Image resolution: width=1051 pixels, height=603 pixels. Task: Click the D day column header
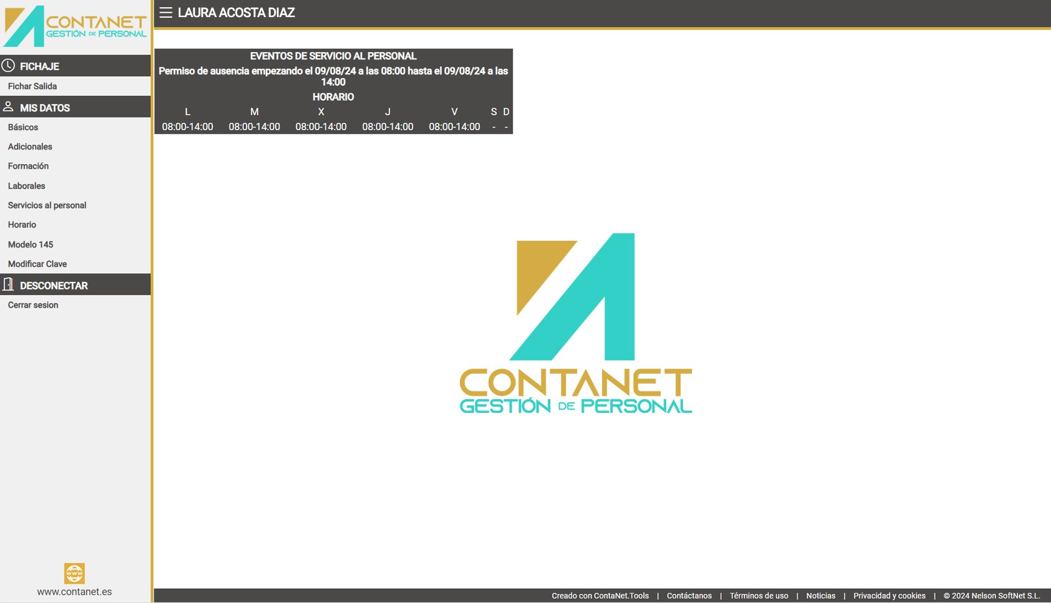[x=506, y=112]
